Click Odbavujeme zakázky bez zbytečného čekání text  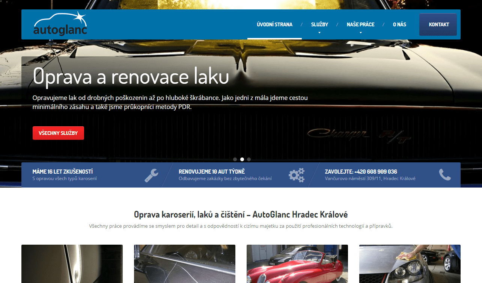(x=225, y=179)
